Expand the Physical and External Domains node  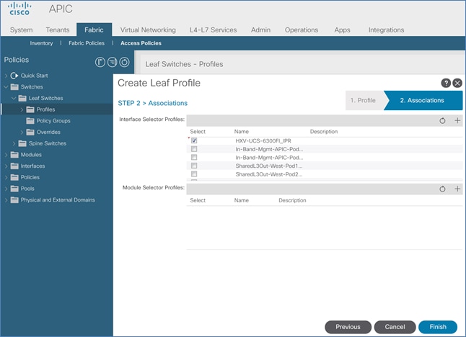pos(6,199)
